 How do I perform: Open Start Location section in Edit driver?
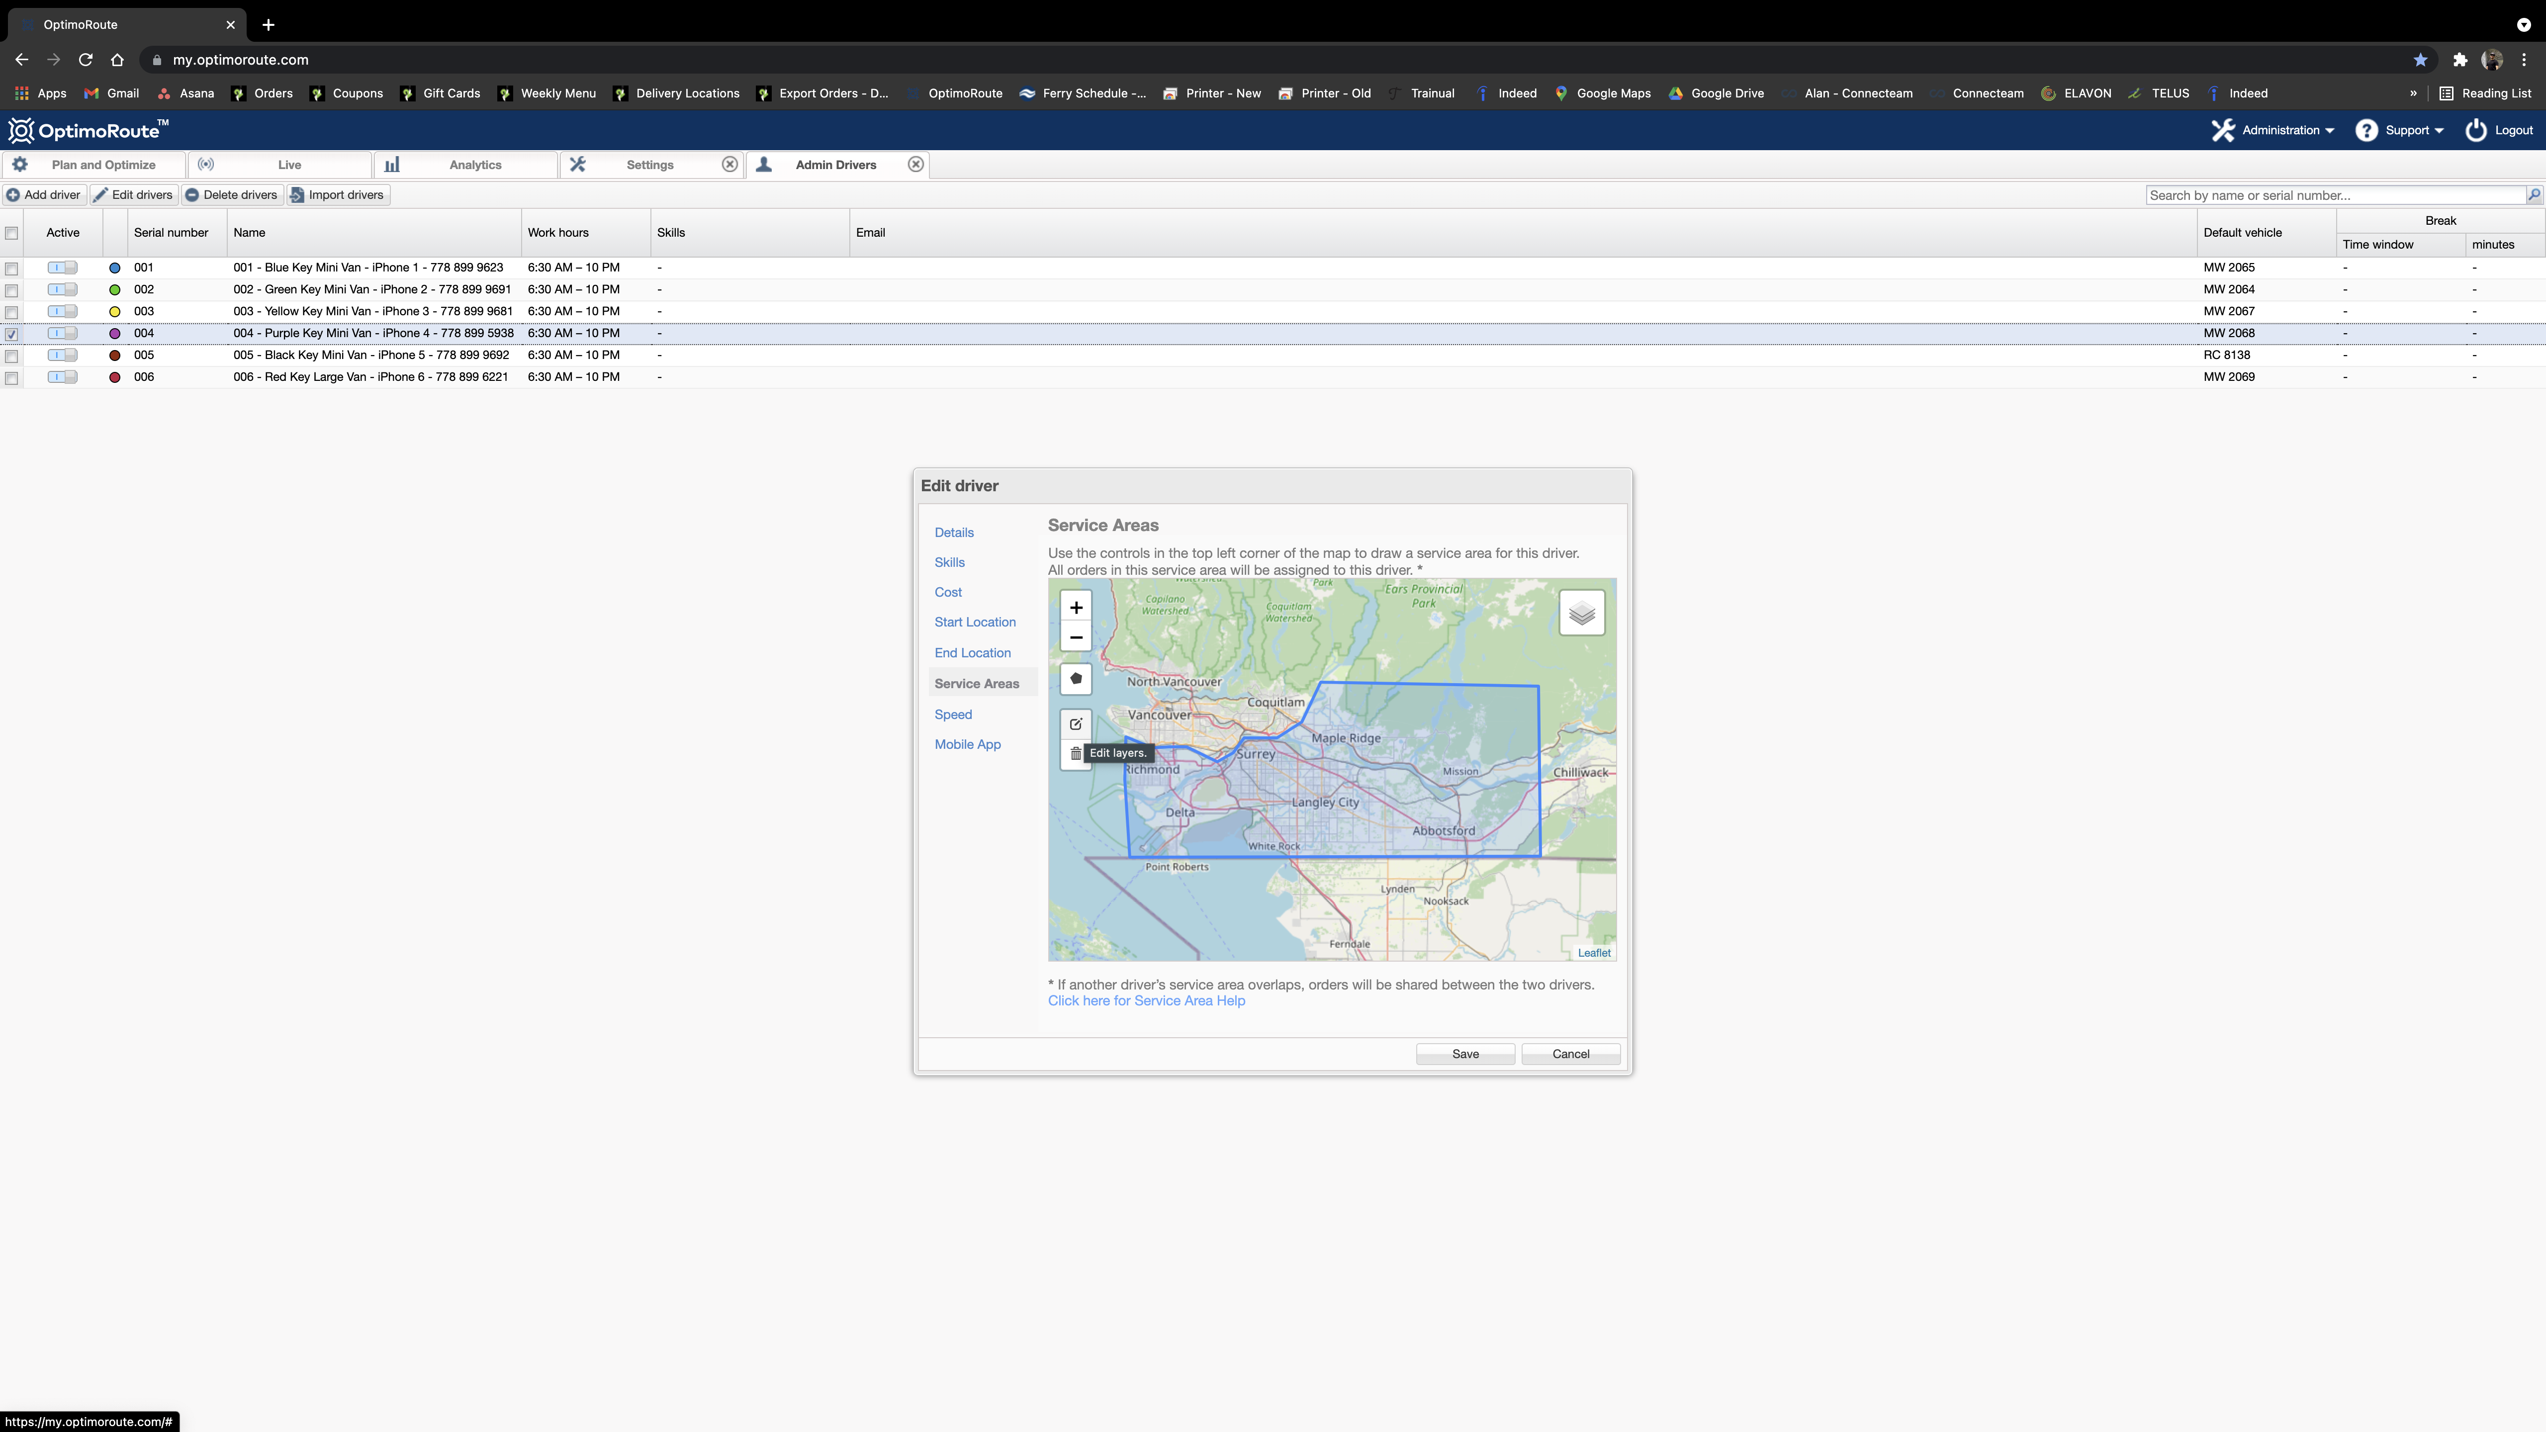975,622
